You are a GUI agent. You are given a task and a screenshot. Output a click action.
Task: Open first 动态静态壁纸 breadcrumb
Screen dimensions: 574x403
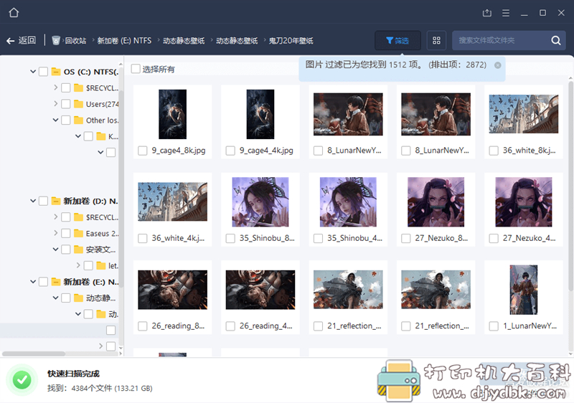(184, 41)
